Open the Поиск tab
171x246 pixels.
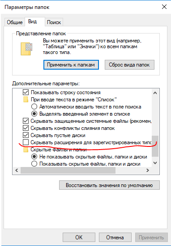tap(54, 22)
